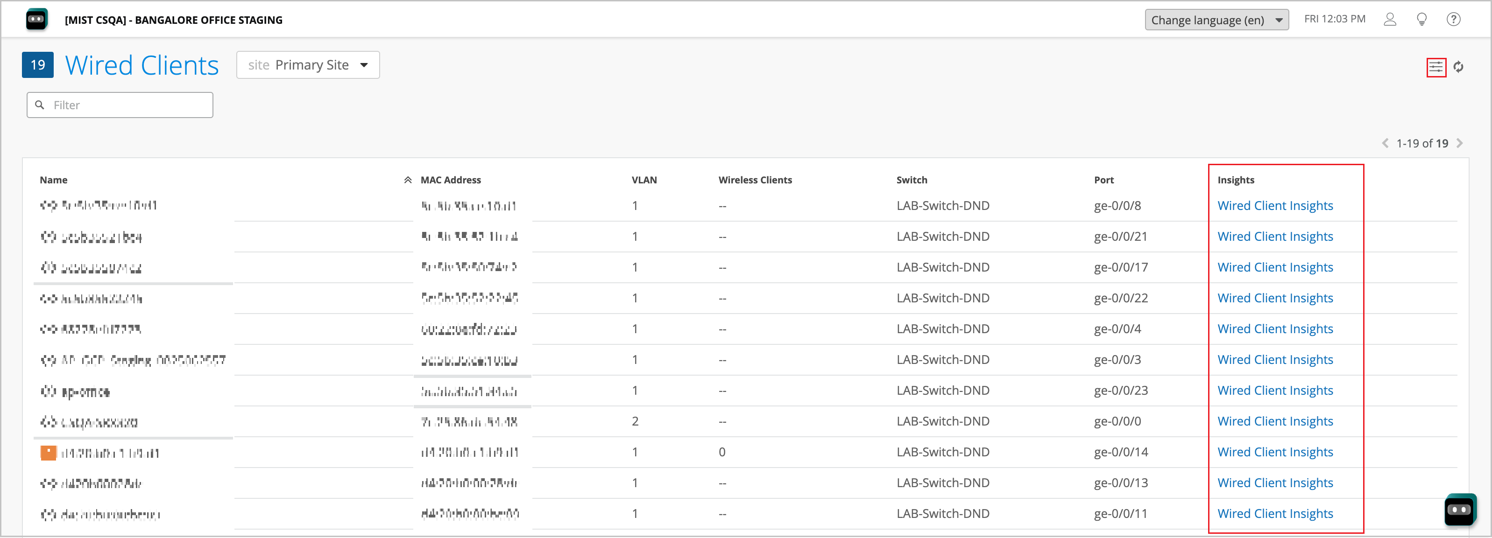Open the help question mark icon
Viewport: 1492px width, 538px height.
1453,20
